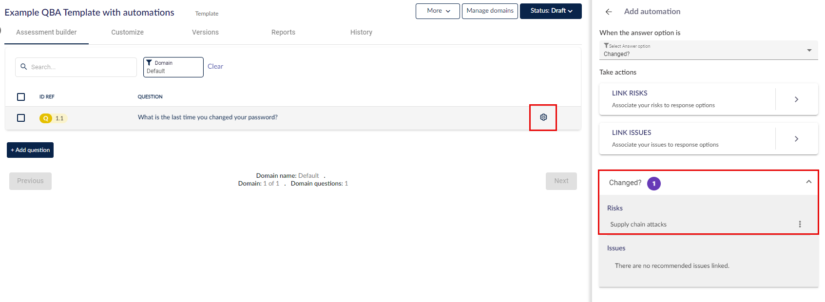The height and width of the screenshot is (302, 825).
Task: Click the Supply chain attacks risk
Action: pyautogui.click(x=638, y=225)
